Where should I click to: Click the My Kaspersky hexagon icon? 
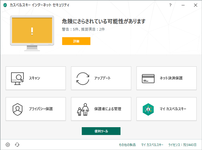coord(148,109)
